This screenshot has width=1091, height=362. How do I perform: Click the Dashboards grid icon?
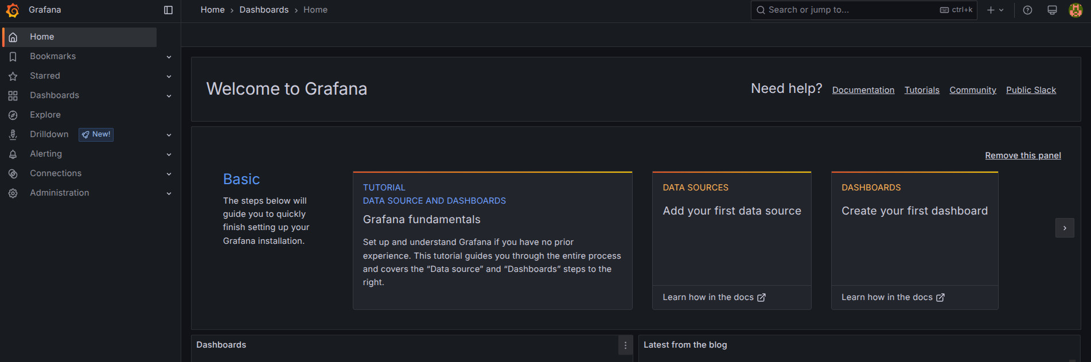click(13, 96)
